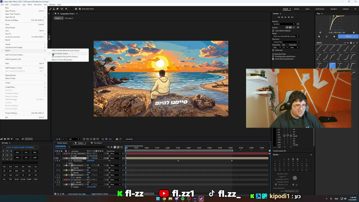359x202 pixels.
Task: Collapse layer 1 properties twirl arrow
Action: (x=65, y=153)
